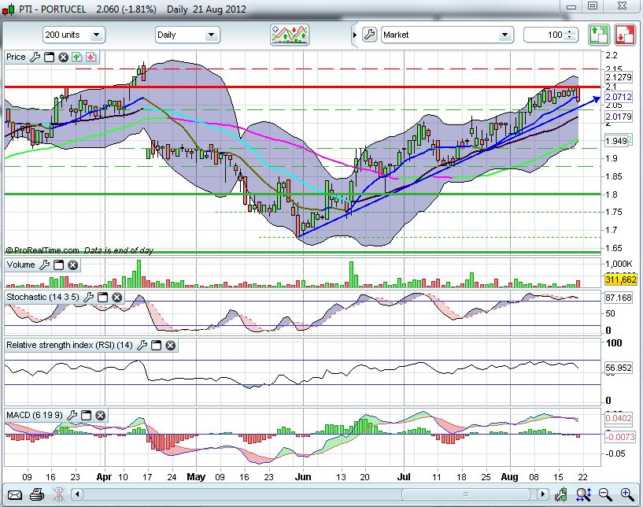Open Stochastic (14 3 5) wrench settings
643x507 pixels.
coord(88,297)
